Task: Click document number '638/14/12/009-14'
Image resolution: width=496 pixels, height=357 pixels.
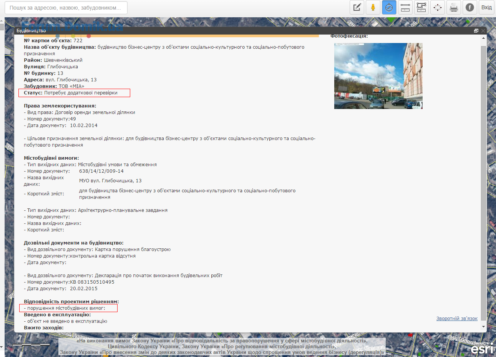Action: (101, 171)
